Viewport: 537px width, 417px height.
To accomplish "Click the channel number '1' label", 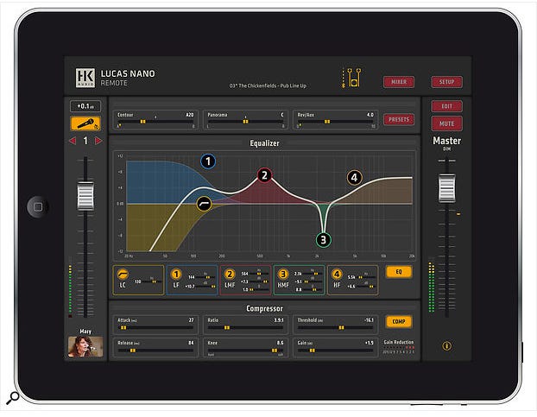I will 85,141.
